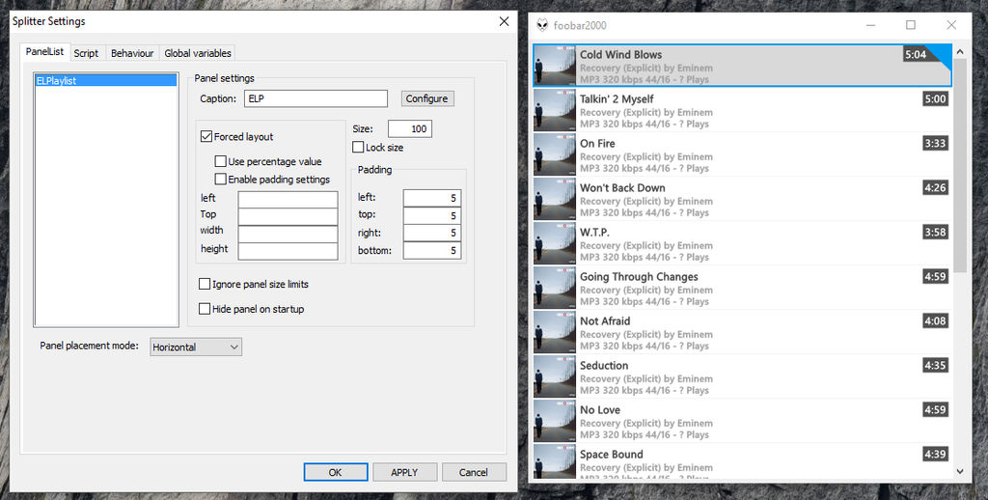Screen dimensions: 988x500
Task: Click the Size field showing 100
Action: click(409, 128)
